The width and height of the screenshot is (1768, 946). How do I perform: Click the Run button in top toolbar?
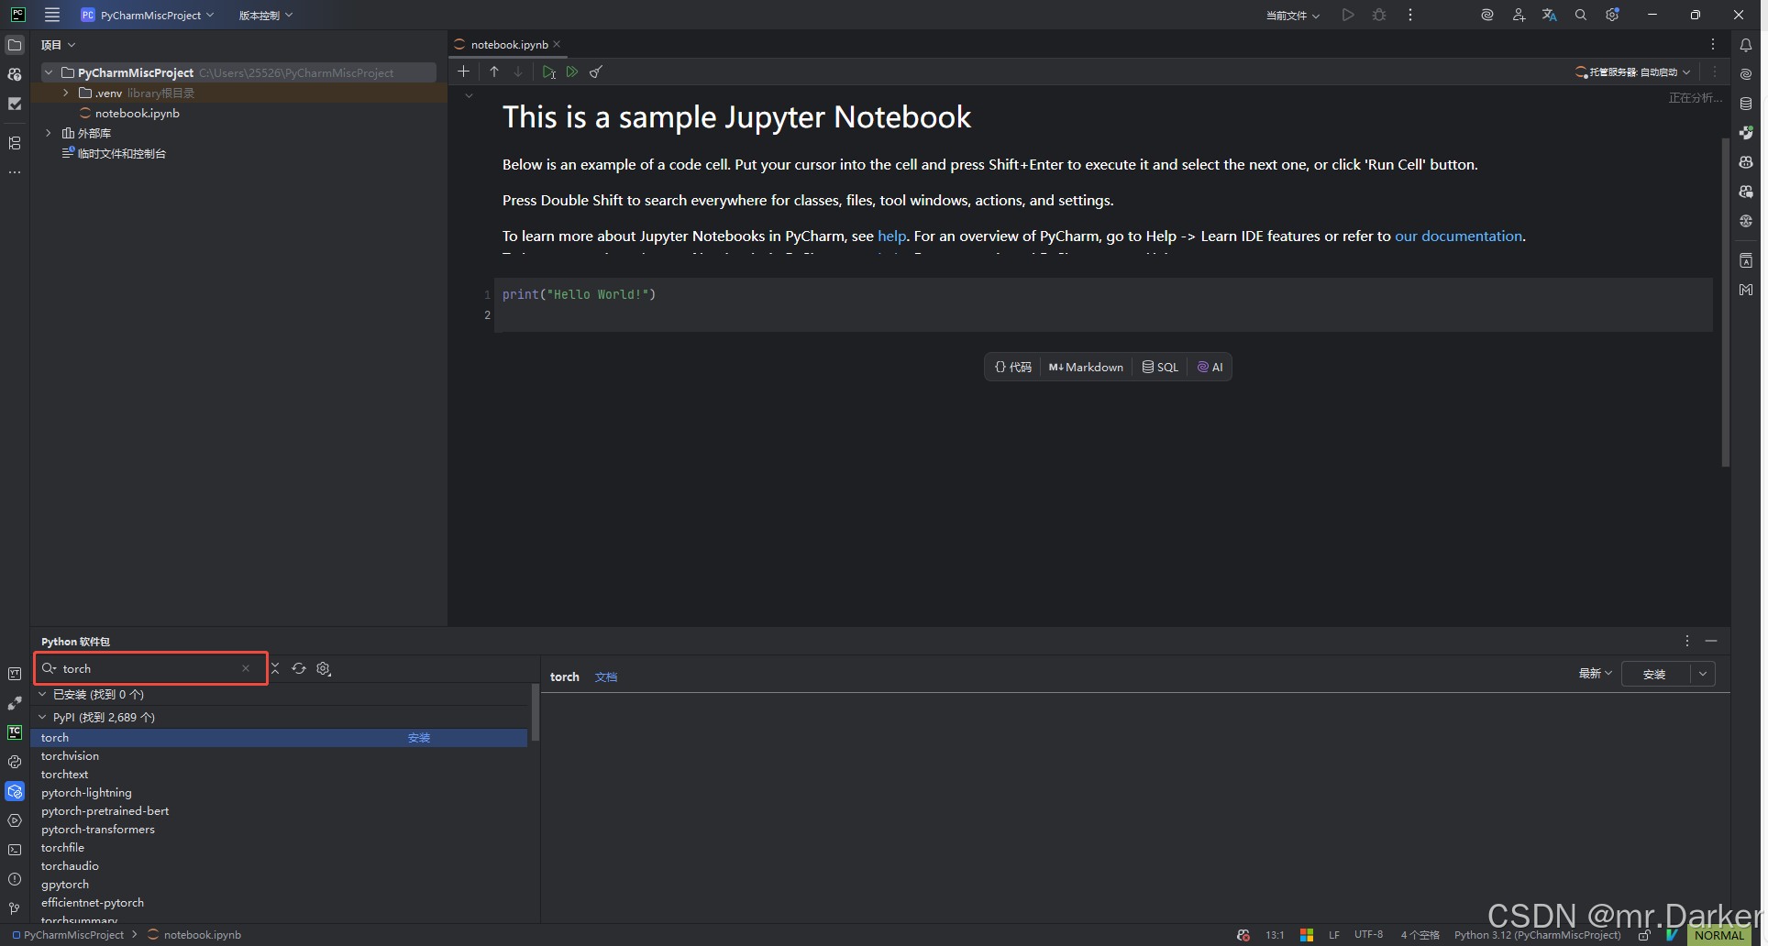[x=1348, y=15]
